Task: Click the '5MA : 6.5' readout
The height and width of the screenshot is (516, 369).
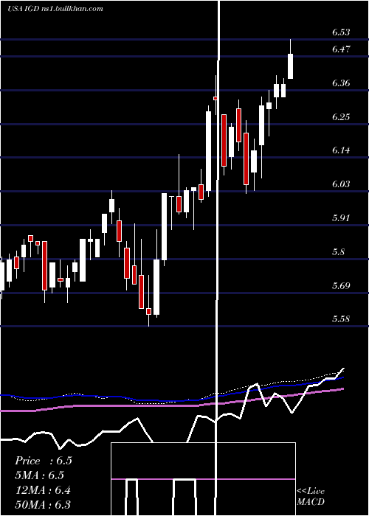Action: click(x=39, y=475)
